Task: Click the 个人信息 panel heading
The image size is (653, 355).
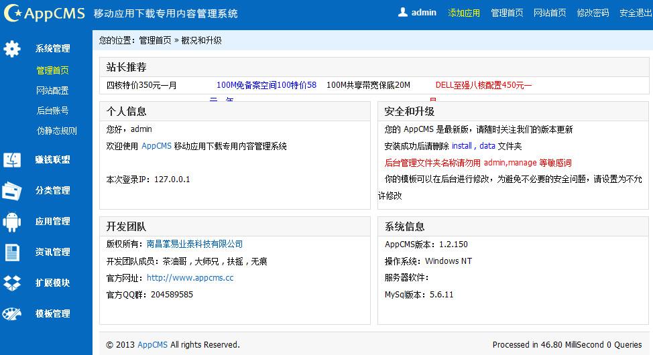Action: pos(126,112)
